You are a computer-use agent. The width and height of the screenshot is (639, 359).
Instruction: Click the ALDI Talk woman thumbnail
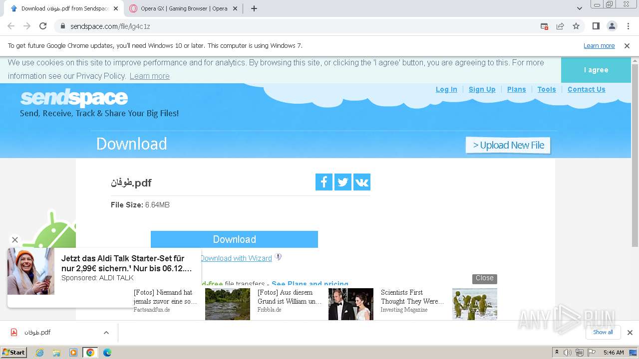(31, 271)
